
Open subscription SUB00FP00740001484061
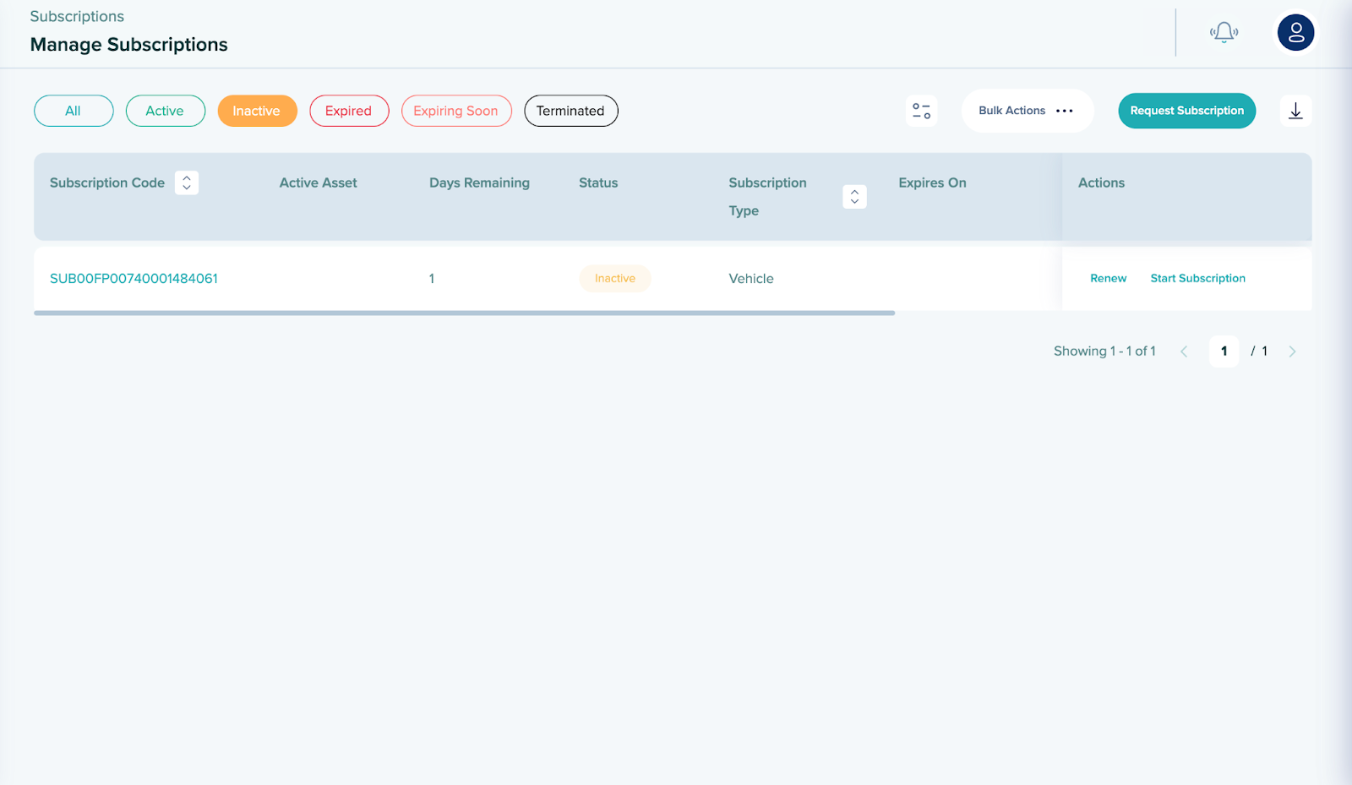pos(134,279)
